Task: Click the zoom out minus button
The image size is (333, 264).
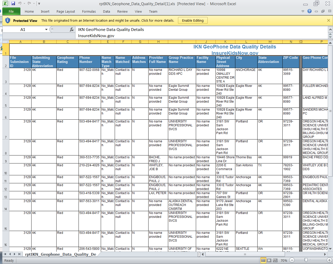Action: [292, 260]
